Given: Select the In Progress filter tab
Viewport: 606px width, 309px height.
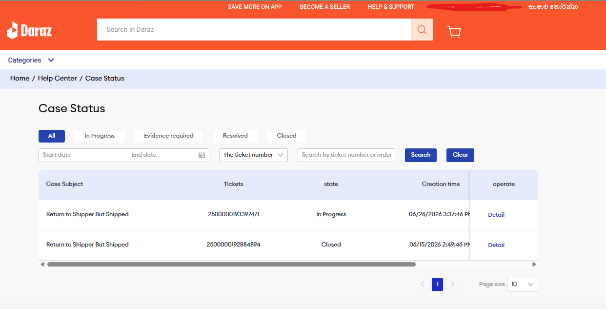Looking at the screenshot, I should point(100,136).
